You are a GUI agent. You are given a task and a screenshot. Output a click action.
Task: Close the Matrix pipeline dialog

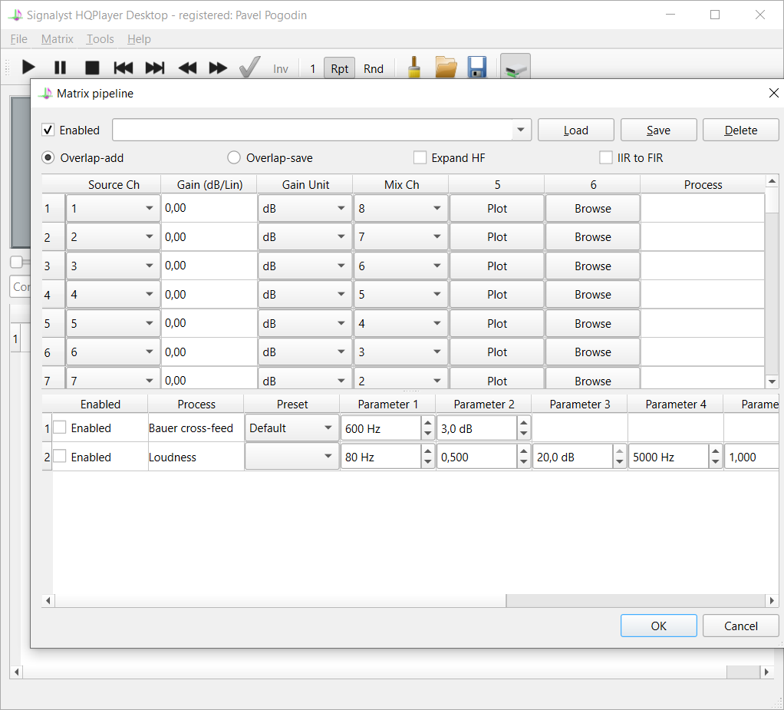tap(773, 93)
